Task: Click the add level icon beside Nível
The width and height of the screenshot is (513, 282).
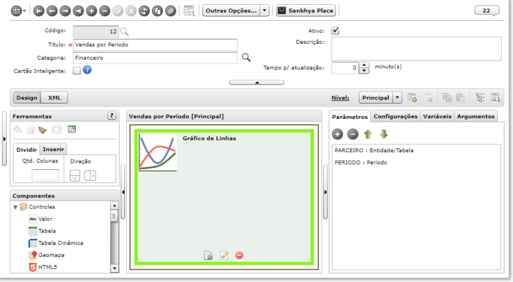Action: (412, 97)
